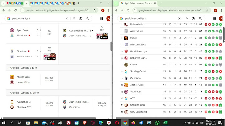Start voice search in the left Google window
Screen dimensions: 225x126
[x=74, y=18]
